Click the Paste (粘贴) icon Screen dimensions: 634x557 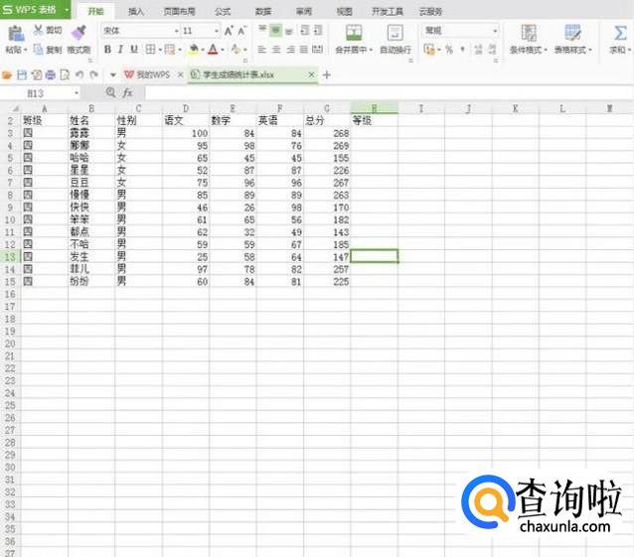(16, 34)
